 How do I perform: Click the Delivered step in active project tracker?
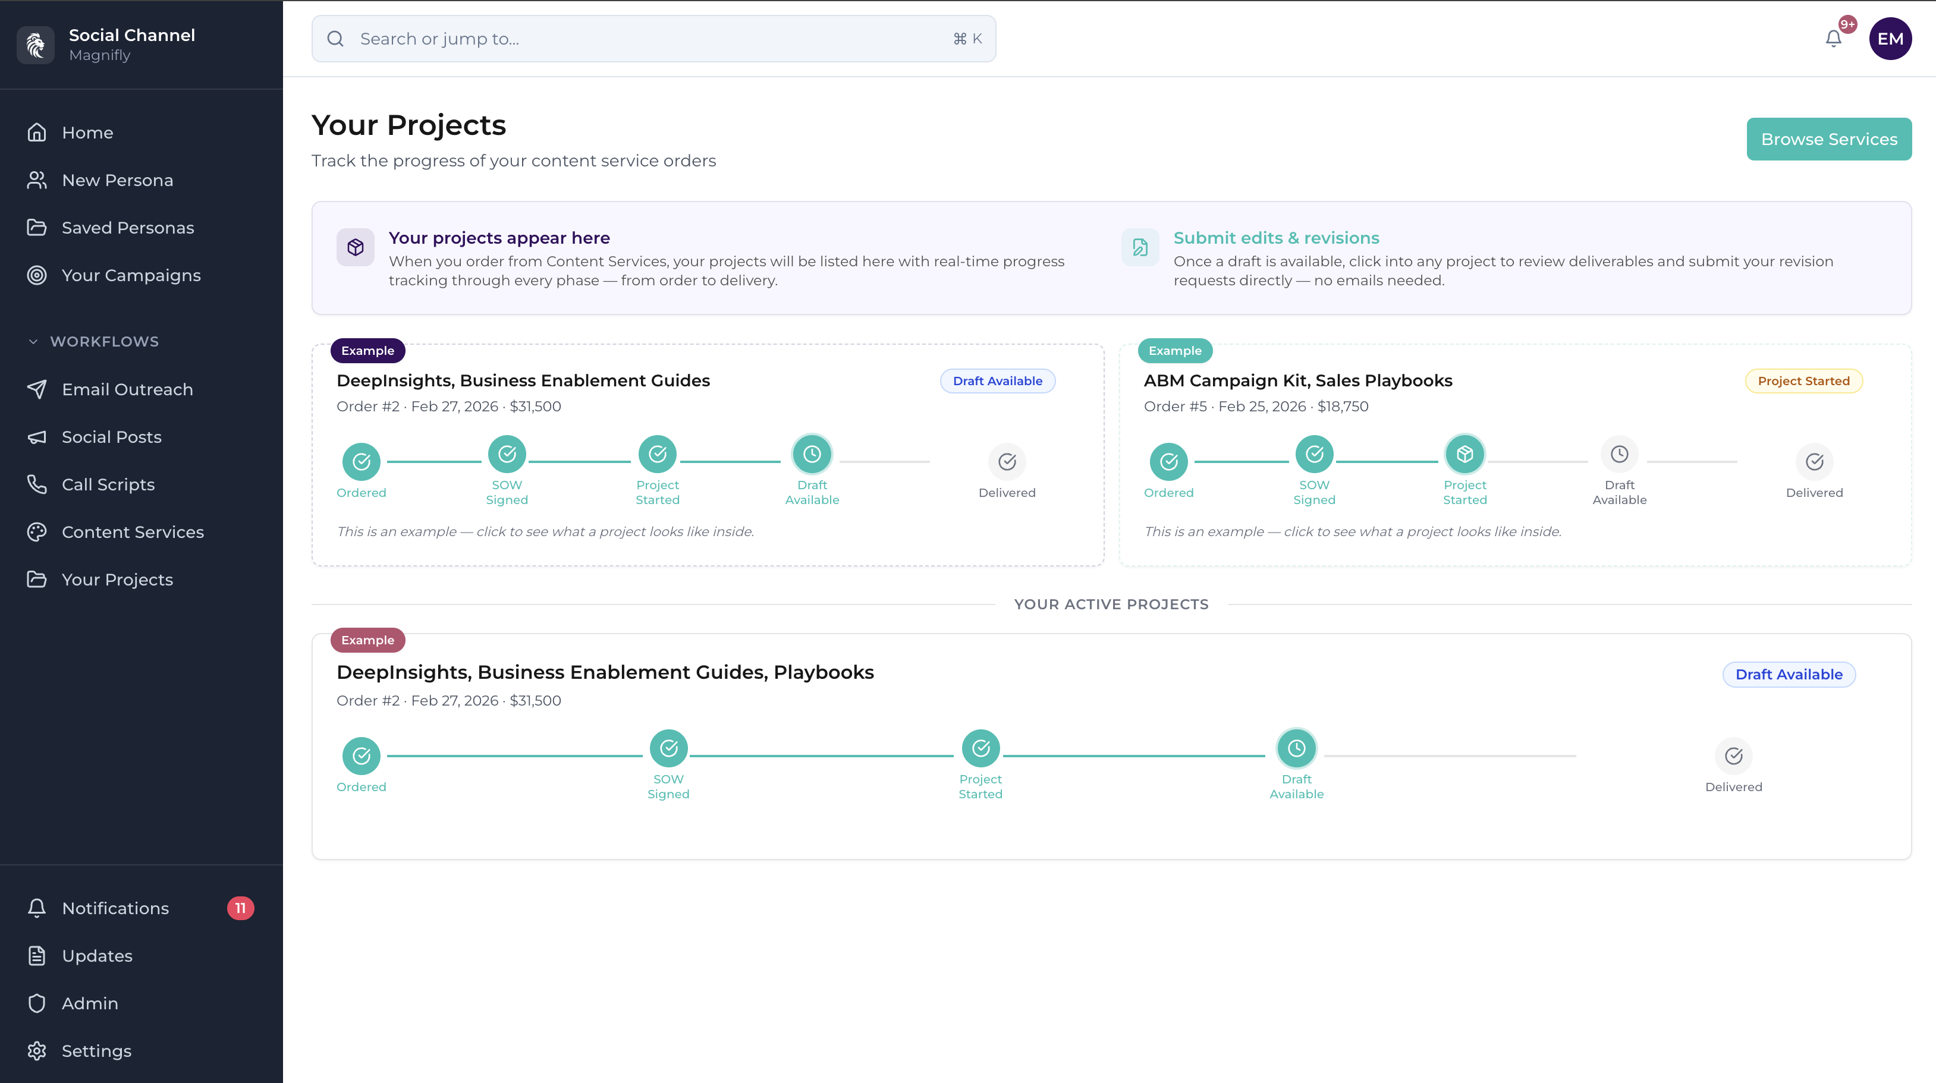coord(1732,756)
